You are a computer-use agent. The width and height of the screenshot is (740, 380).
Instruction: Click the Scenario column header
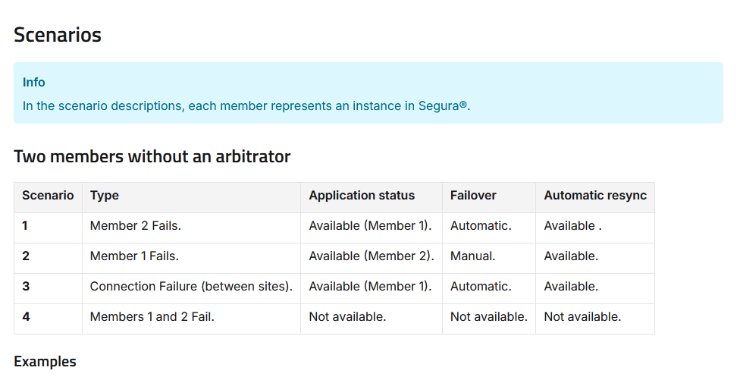[48, 196]
